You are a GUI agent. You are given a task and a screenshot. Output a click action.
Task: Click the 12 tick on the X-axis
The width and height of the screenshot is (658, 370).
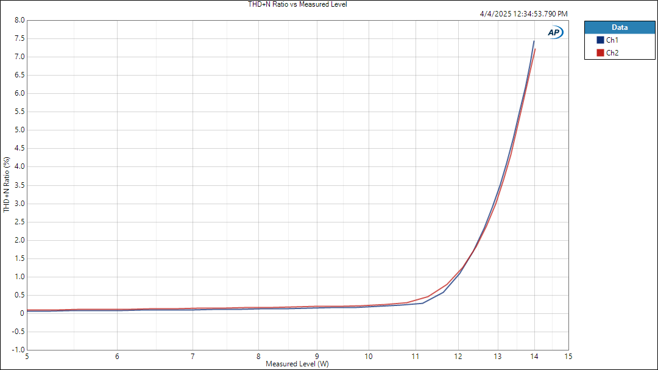[x=458, y=357]
